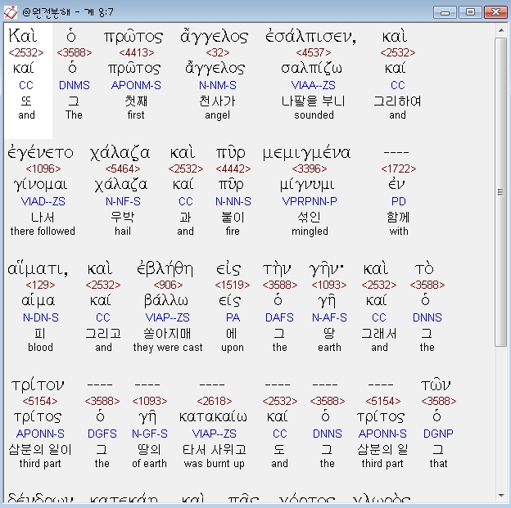Click parsing code VIAD--ZS
This screenshot has height=508, width=511.
click(43, 201)
